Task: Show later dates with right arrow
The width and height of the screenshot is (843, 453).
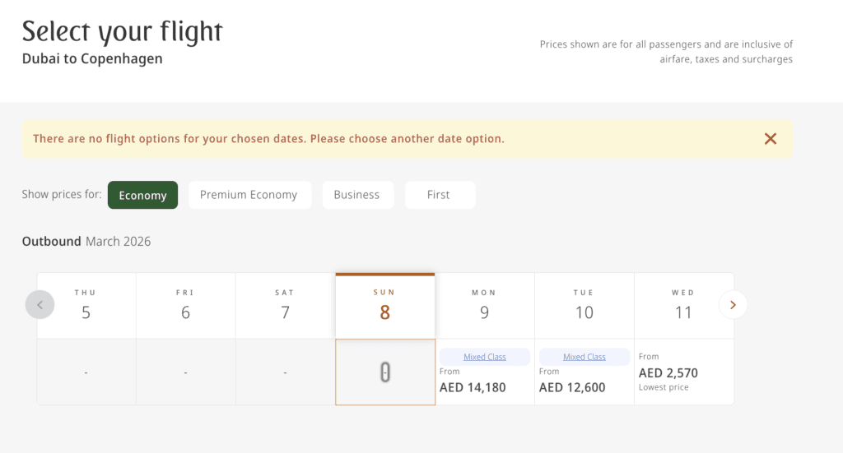Action: [x=733, y=305]
